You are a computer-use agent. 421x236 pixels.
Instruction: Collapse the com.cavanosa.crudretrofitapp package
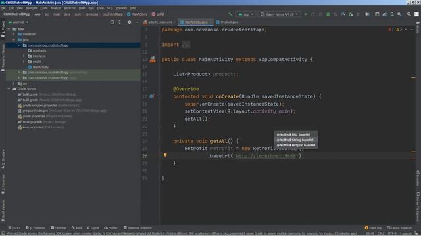pyautogui.click(x=19, y=45)
